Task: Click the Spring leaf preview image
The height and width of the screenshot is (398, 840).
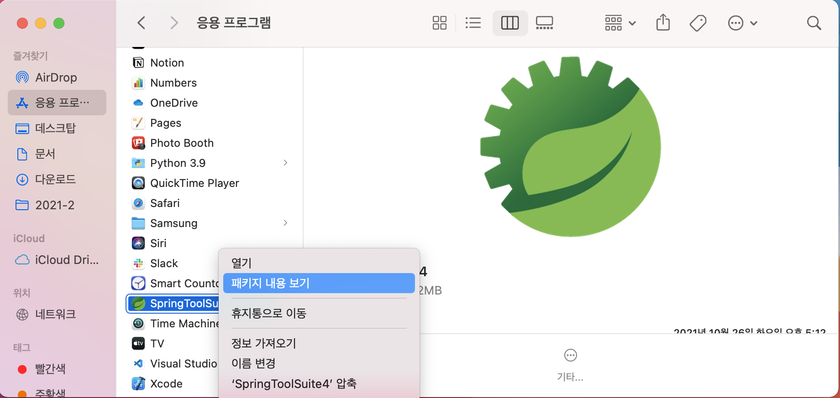Action: click(570, 146)
